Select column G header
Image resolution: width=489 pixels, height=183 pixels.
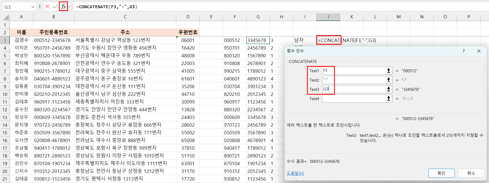click(x=258, y=17)
